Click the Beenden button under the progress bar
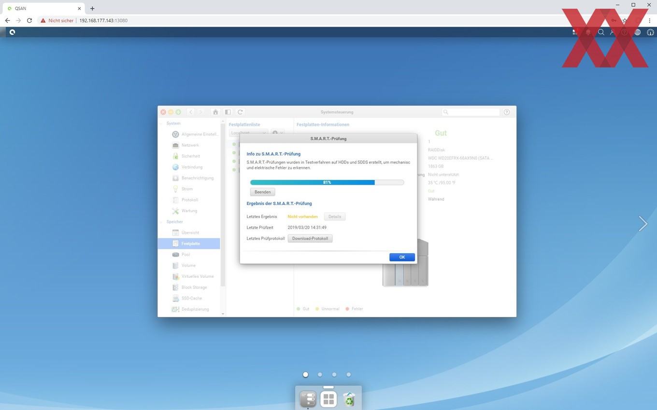The image size is (657, 410). [x=262, y=192]
